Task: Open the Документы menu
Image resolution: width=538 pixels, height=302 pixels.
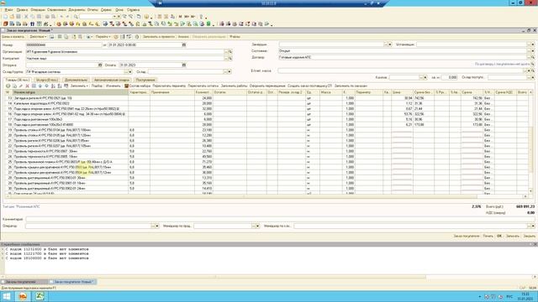Action: (x=76, y=10)
